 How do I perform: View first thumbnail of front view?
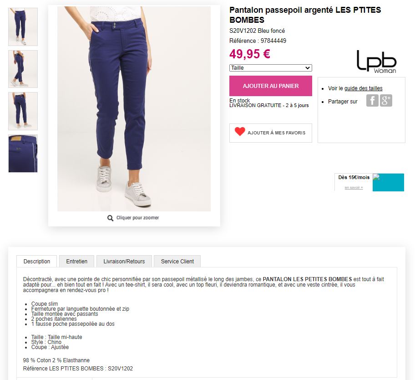pos(23,27)
